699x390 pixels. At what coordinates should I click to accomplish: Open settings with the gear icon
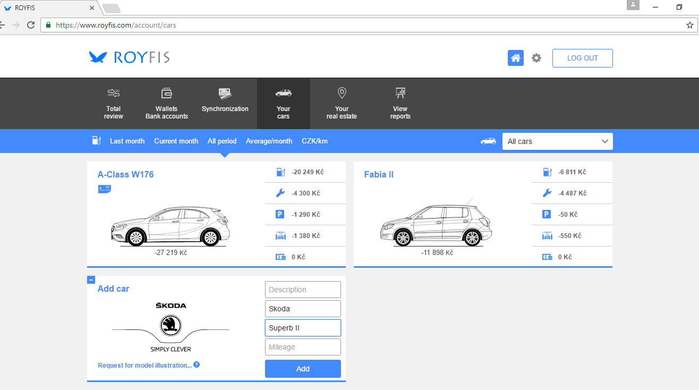[x=536, y=58]
